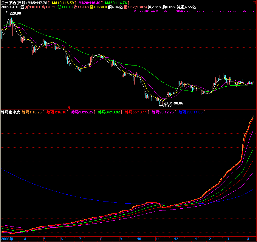
Task: Click the 228.90 high price marker
Action: point(15,13)
